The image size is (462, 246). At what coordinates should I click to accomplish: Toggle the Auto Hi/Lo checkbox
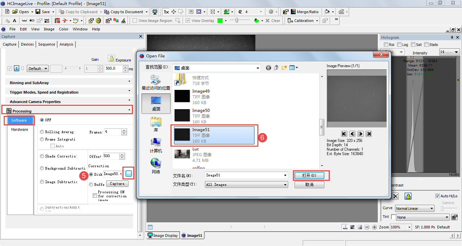point(437,196)
